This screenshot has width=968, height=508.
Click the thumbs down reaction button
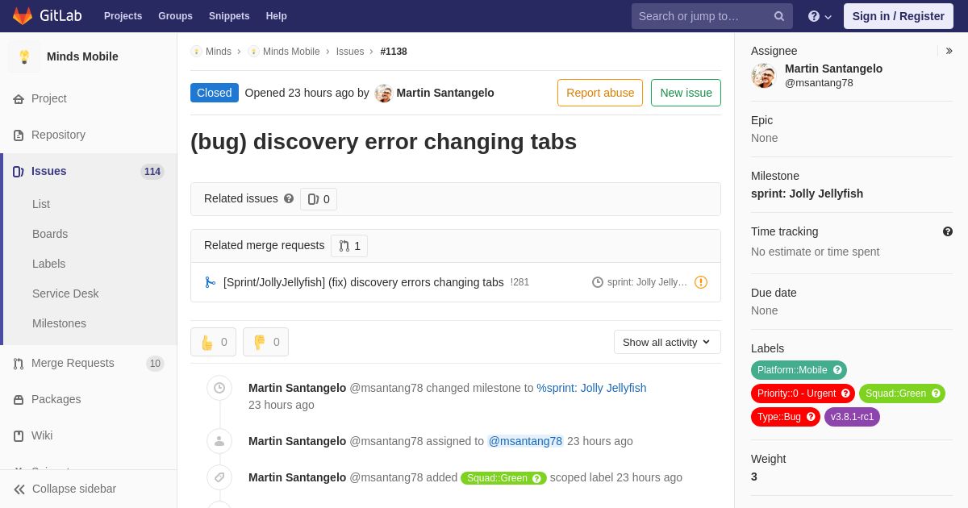click(265, 342)
